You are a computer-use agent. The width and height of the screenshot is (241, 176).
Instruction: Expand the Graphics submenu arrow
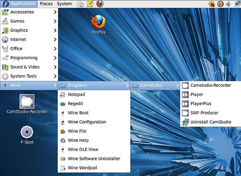coord(55,30)
